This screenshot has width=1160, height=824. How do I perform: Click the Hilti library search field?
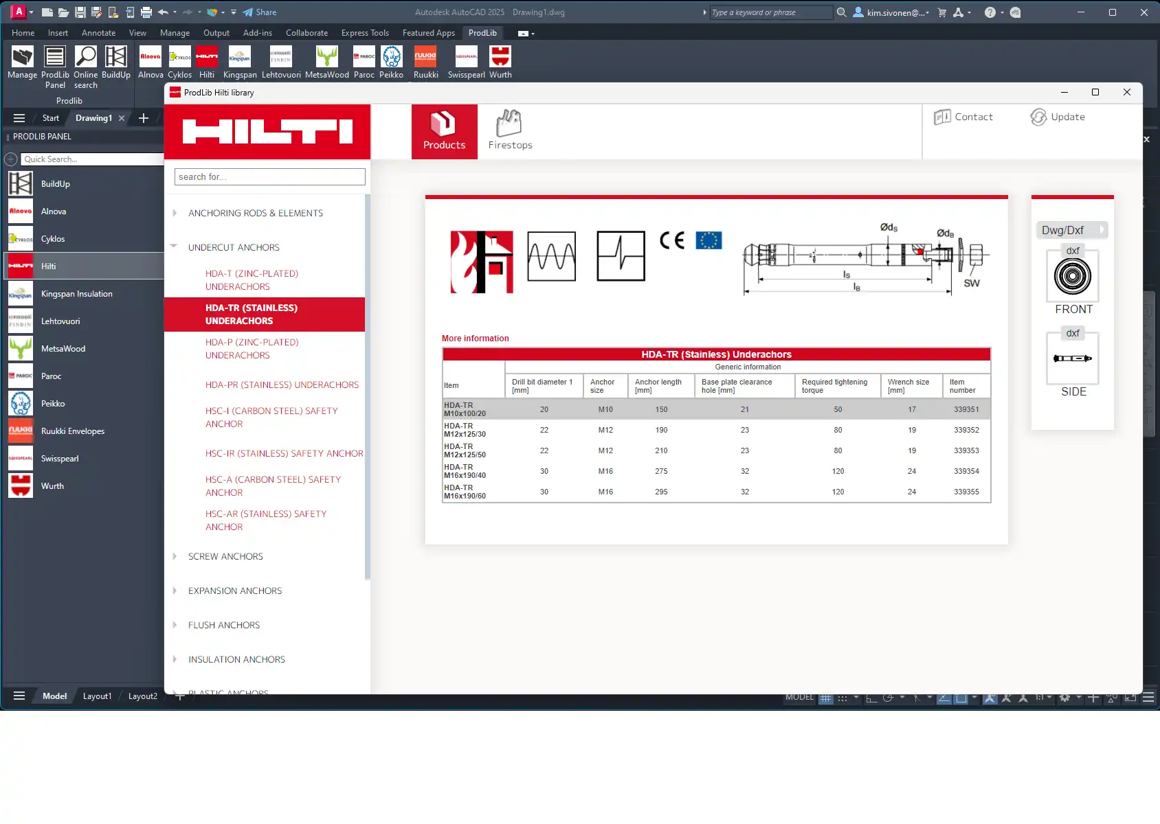pyautogui.click(x=269, y=177)
